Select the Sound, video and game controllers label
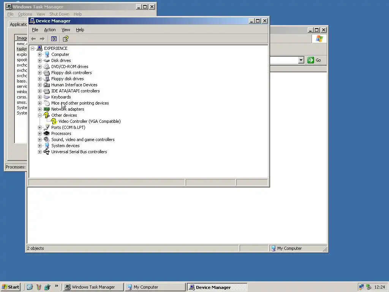The height and width of the screenshot is (292, 389). point(83,140)
